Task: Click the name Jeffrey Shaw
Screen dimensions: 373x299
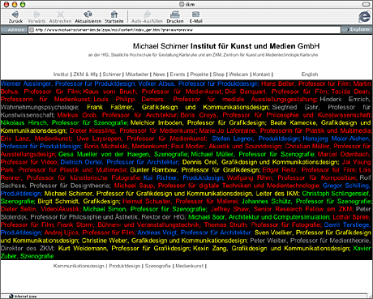Action: pyautogui.click(x=230, y=209)
